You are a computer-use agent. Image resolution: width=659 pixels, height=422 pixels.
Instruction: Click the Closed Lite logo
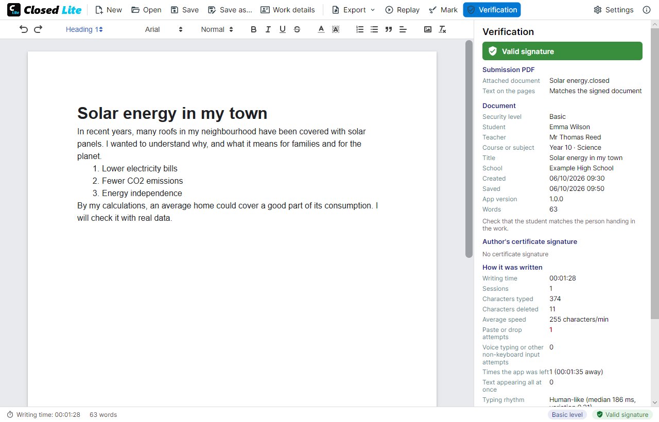click(44, 10)
